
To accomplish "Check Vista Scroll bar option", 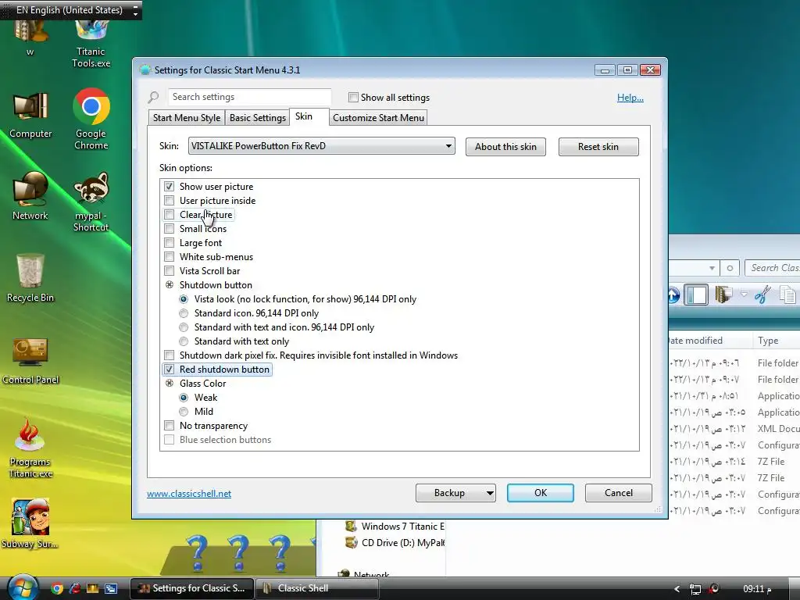I will pos(169,271).
